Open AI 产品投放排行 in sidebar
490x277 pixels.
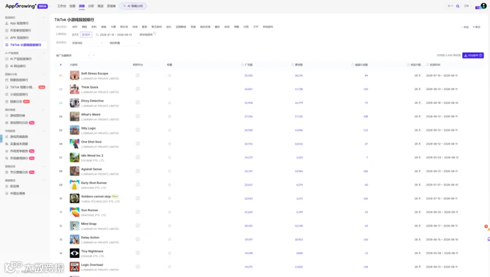pos(21,59)
